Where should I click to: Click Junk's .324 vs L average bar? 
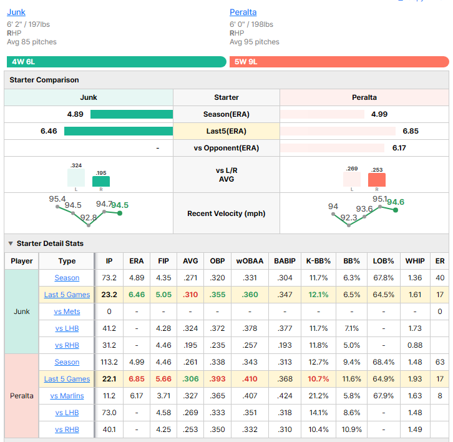point(76,178)
